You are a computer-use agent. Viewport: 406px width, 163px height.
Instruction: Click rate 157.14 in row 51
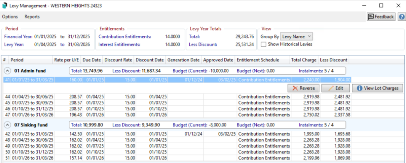(x=76, y=158)
